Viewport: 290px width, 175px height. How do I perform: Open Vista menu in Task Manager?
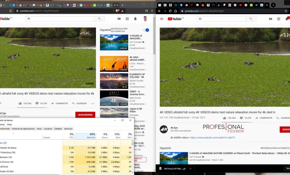pyautogui.click(x=9, y=124)
